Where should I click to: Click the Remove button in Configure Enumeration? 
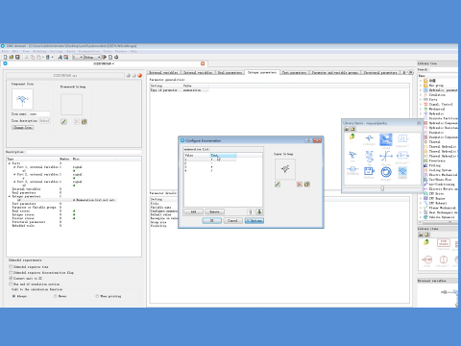click(214, 211)
